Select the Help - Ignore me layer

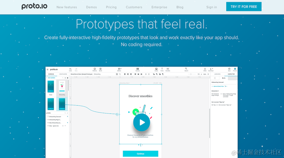click(x=54, y=126)
